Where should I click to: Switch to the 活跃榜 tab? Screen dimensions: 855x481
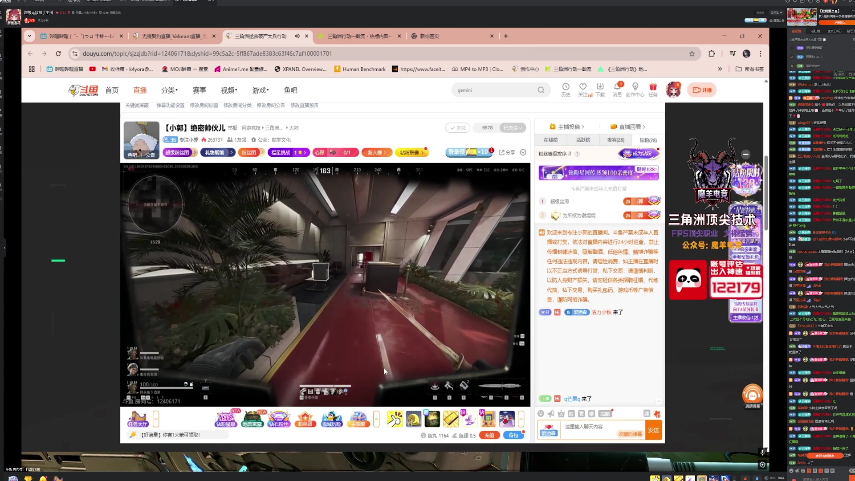[583, 140]
